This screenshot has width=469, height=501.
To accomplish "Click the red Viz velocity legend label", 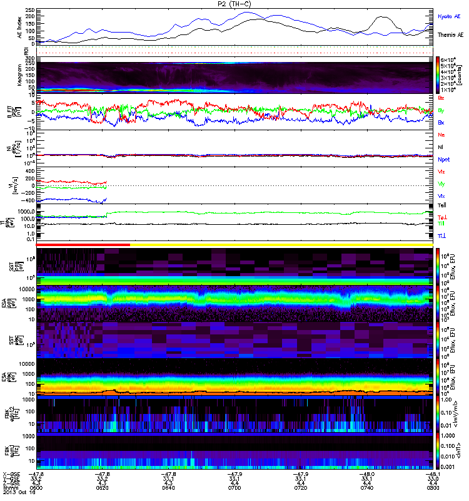I will point(441,172).
